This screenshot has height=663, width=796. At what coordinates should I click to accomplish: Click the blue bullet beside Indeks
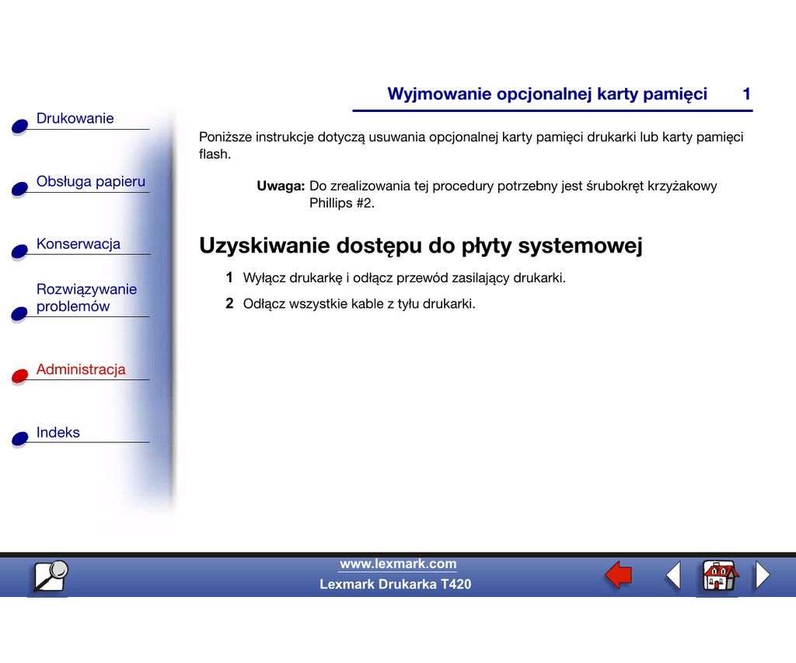[20, 440]
